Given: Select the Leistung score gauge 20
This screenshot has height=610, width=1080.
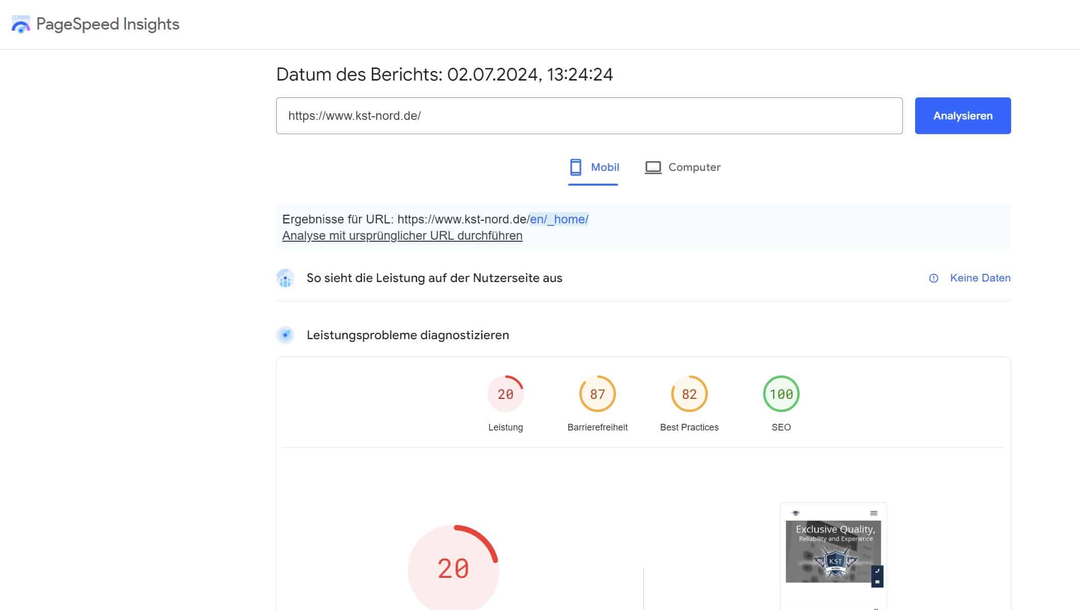Looking at the screenshot, I should click(505, 394).
